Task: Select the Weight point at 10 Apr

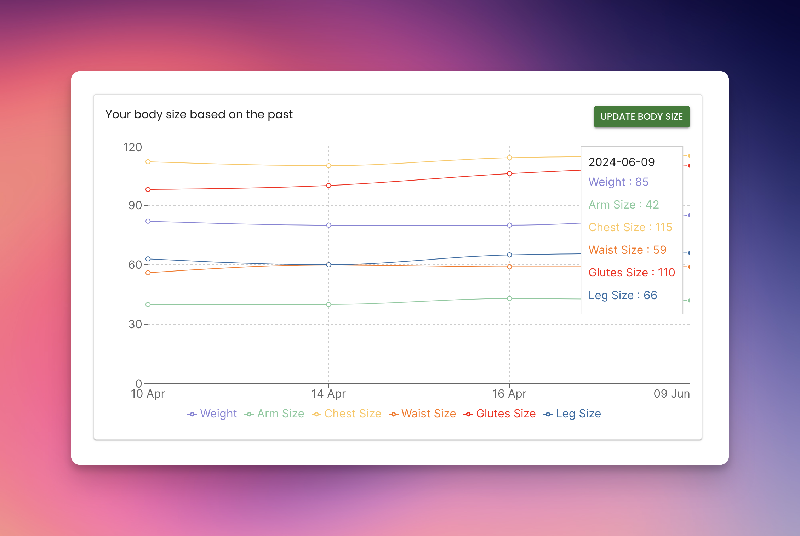Action: click(x=148, y=221)
